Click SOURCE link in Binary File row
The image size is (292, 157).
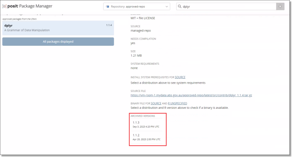(x=156, y=104)
